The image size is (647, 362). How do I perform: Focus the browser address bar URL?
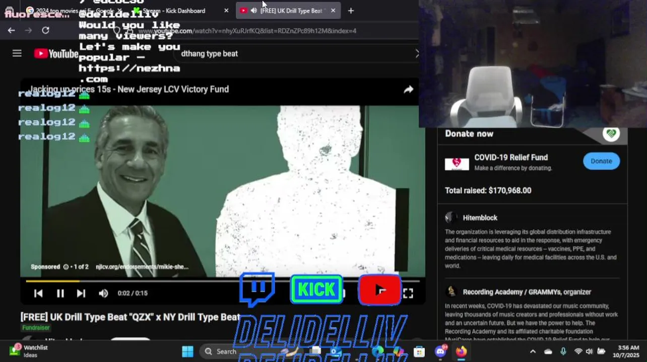pyautogui.click(x=247, y=31)
